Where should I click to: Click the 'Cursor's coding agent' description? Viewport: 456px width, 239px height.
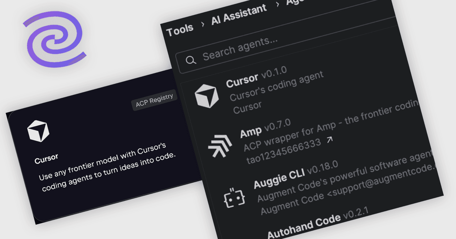[277, 86]
